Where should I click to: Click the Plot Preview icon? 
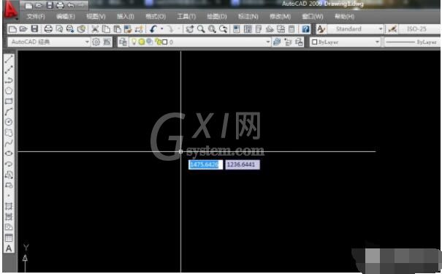pos(59,29)
